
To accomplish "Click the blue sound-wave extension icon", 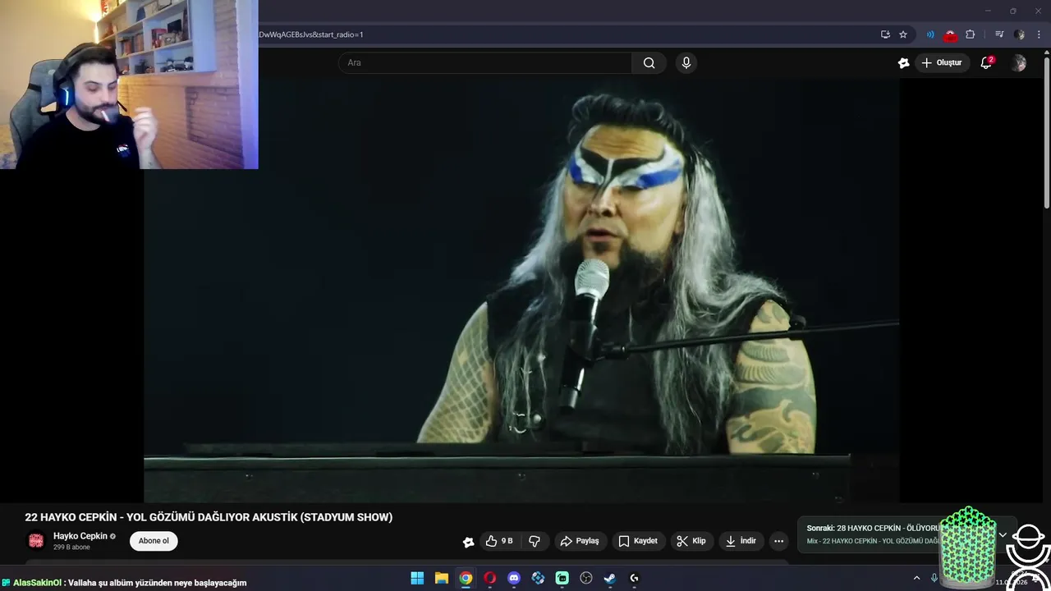I will coord(930,34).
